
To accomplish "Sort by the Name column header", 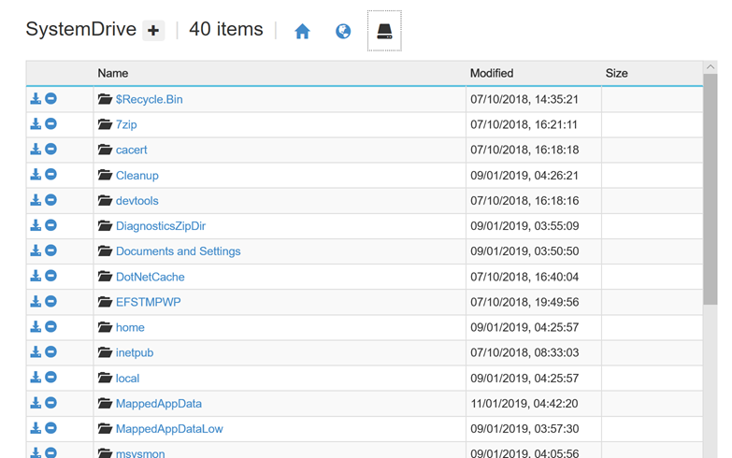I will click(113, 73).
